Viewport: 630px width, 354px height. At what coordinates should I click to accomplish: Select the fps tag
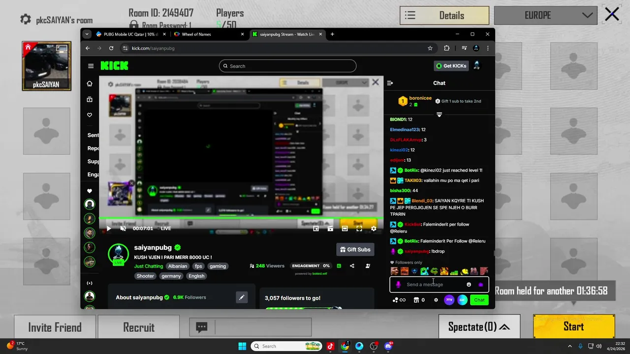coord(198,266)
